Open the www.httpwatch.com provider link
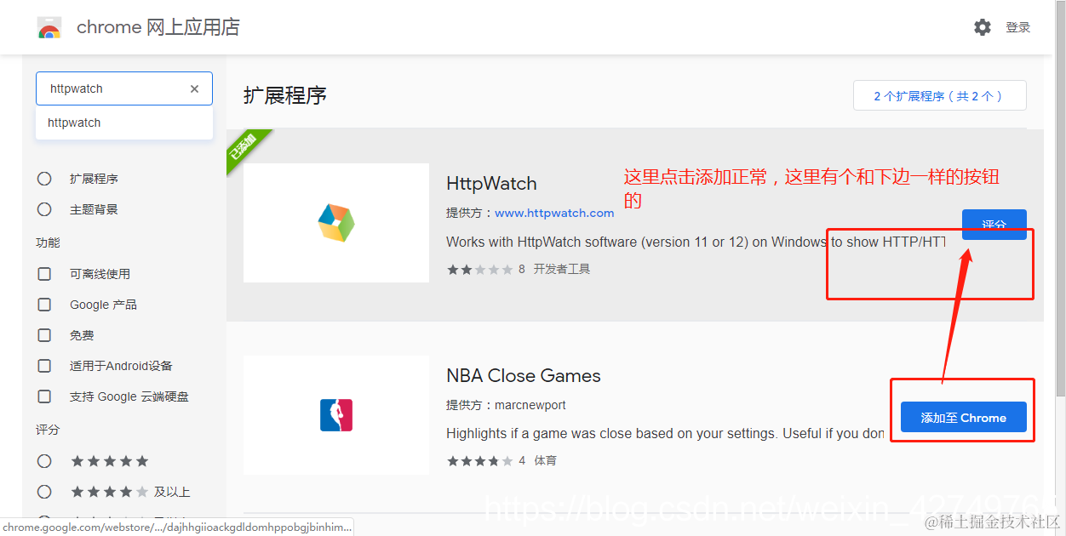 [x=554, y=213]
